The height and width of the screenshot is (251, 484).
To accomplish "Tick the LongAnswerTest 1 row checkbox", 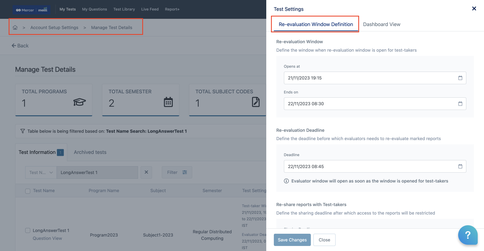I will 28,231.
